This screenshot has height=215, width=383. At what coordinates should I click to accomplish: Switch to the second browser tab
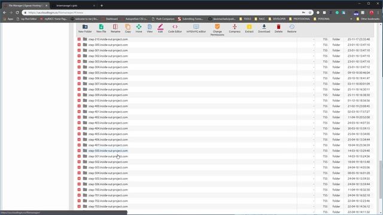(x=73, y=5)
